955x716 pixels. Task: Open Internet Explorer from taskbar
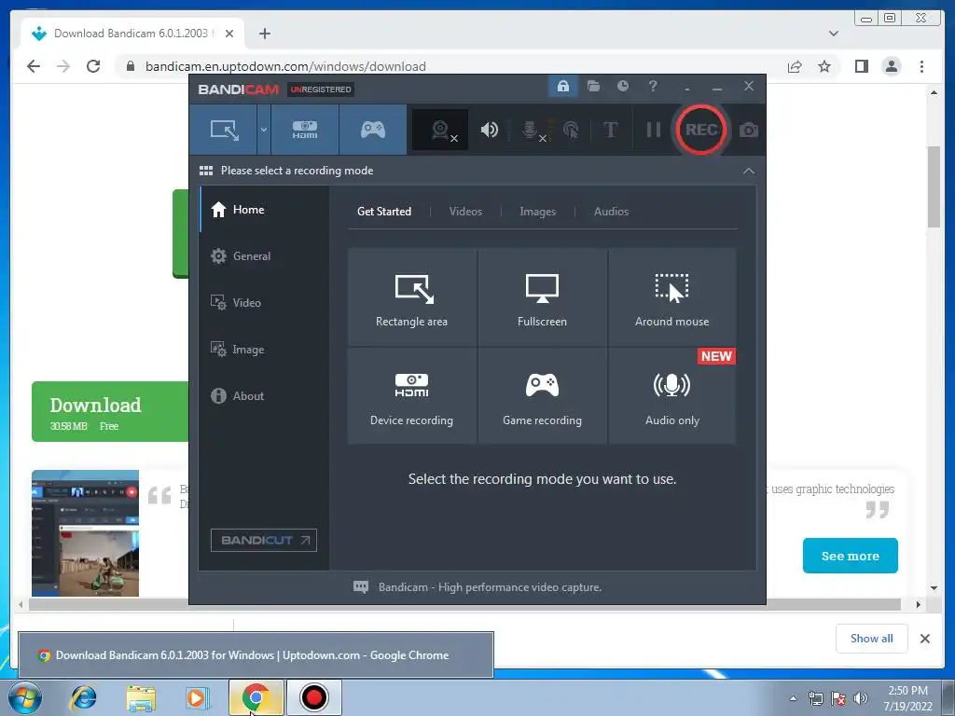tap(83, 697)
